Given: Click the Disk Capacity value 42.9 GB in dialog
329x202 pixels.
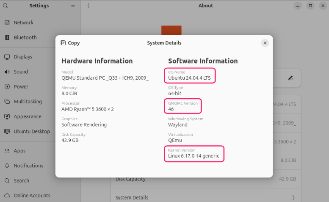Looking at the screenshot, I should click(x=70, y=140).
